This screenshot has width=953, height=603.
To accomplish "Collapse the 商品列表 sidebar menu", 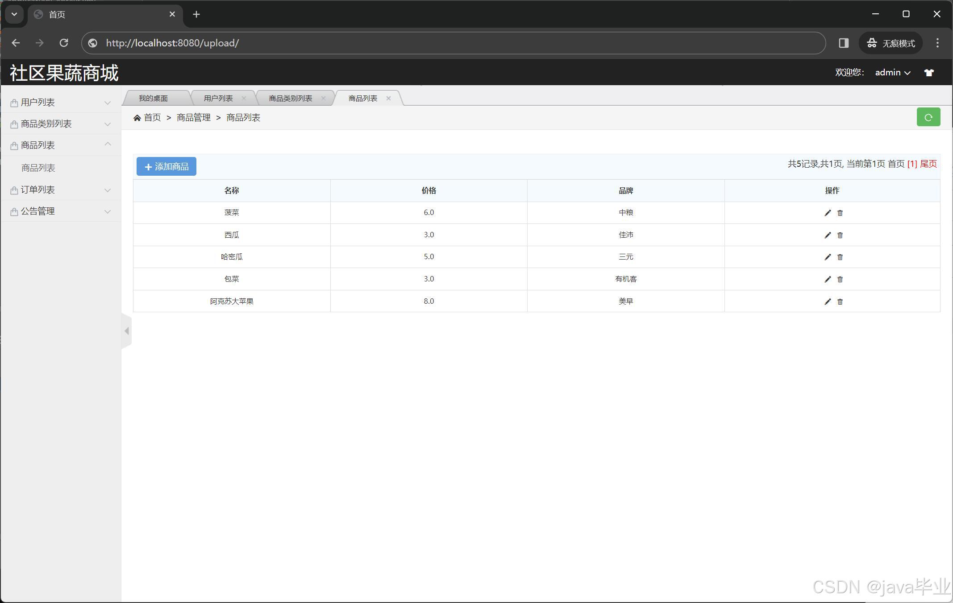I will 61,145.
